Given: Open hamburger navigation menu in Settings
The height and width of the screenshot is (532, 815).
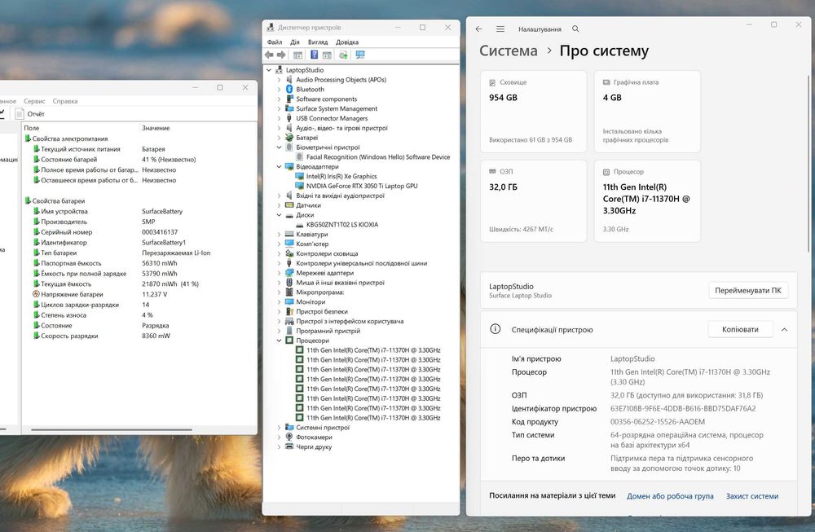Looking at the screenshot, I should point(500,29).
